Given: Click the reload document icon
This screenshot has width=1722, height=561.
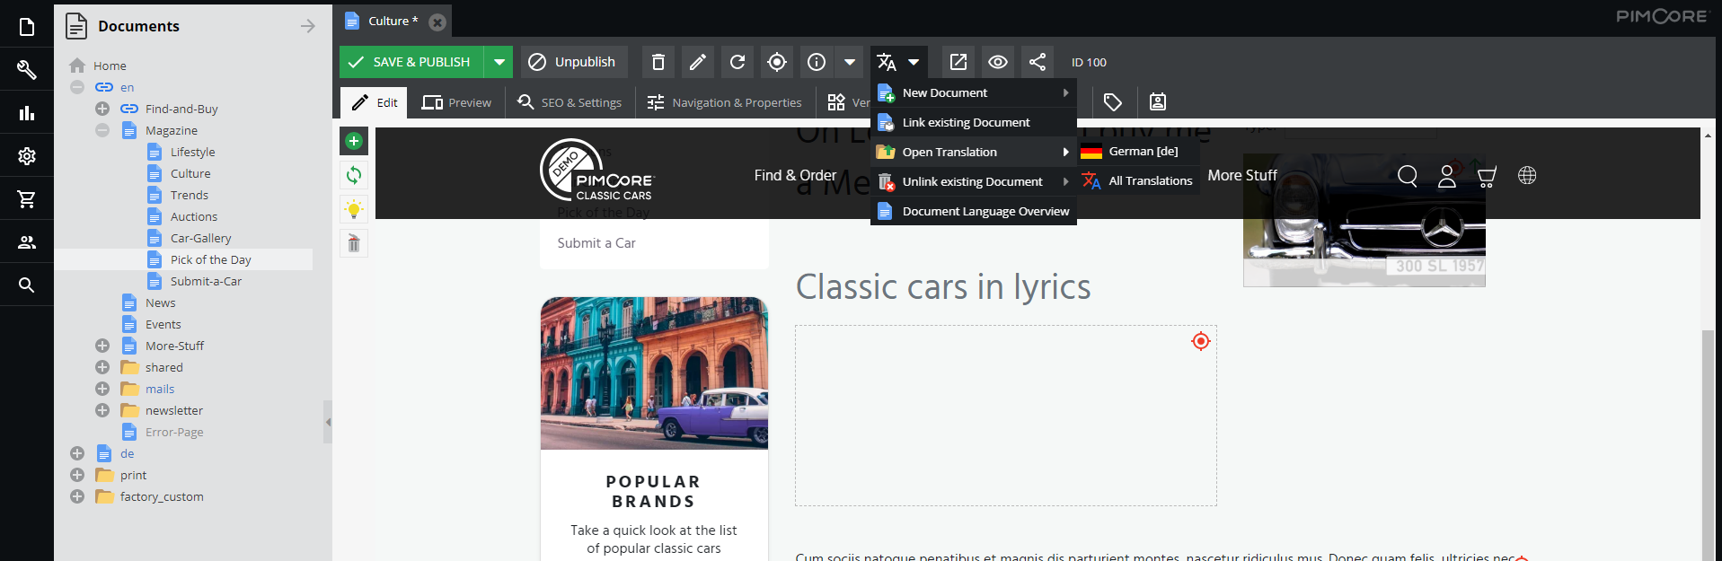Looking at the screenshot, I should point(737,62).
